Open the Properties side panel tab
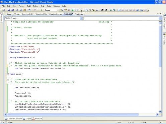The height and width of the screenshot is (124, 166). [164, 38]
